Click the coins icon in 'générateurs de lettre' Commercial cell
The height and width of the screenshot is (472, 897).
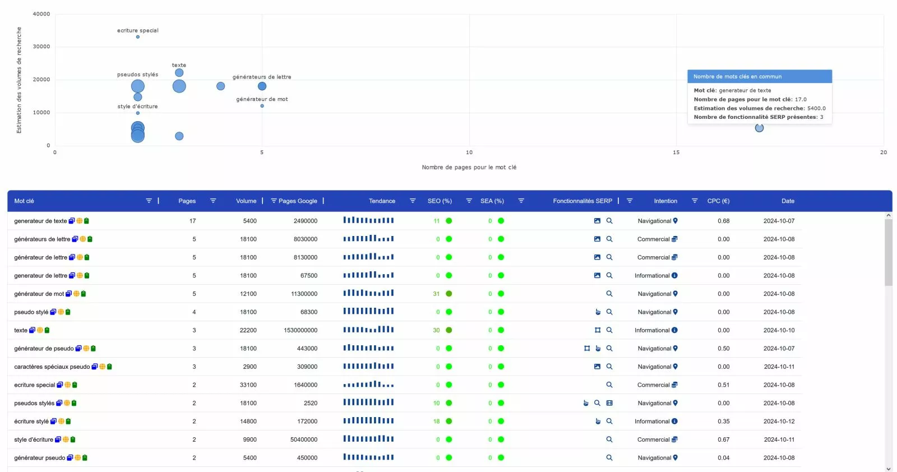[674, 239]
